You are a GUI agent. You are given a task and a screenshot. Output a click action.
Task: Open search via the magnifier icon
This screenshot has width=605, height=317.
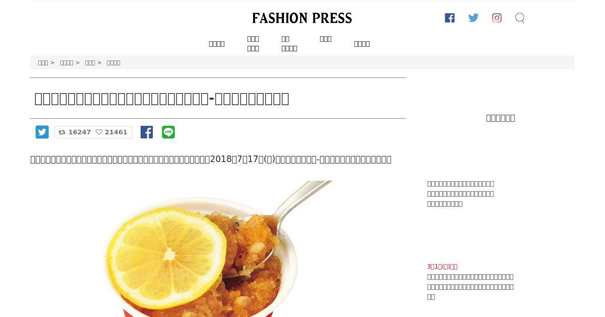point(520,18)
